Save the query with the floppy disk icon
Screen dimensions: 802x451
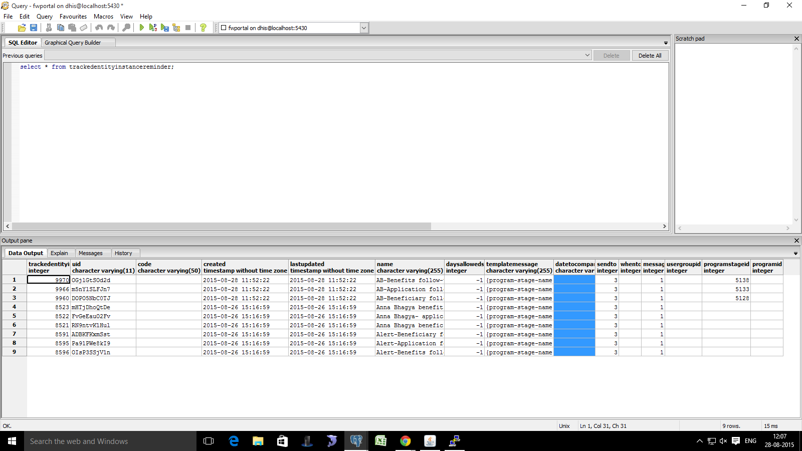coord(34,28)
